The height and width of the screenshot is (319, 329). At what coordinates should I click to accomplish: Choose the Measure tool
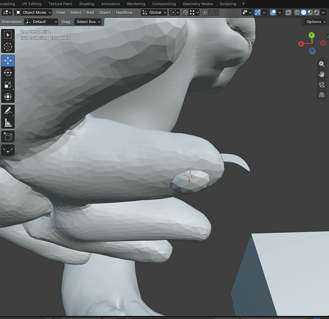(8, 122)
